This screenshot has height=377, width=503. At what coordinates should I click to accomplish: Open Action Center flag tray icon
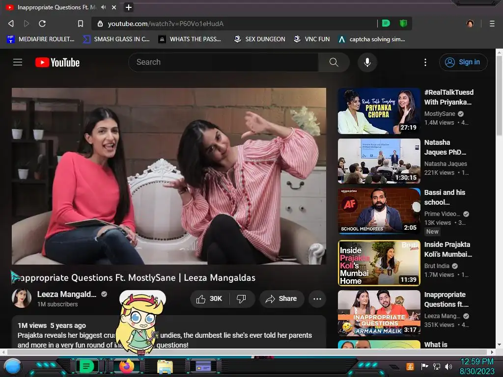pyautogui.click(x=424, y=366)
